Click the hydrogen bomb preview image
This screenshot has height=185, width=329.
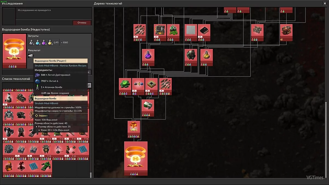[x=14, y=50]
